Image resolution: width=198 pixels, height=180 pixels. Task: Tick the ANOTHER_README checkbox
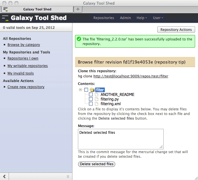(91, 94)
